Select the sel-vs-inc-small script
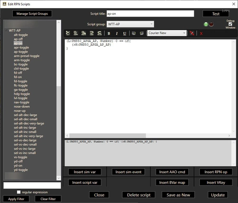 [x=25, y=153]
